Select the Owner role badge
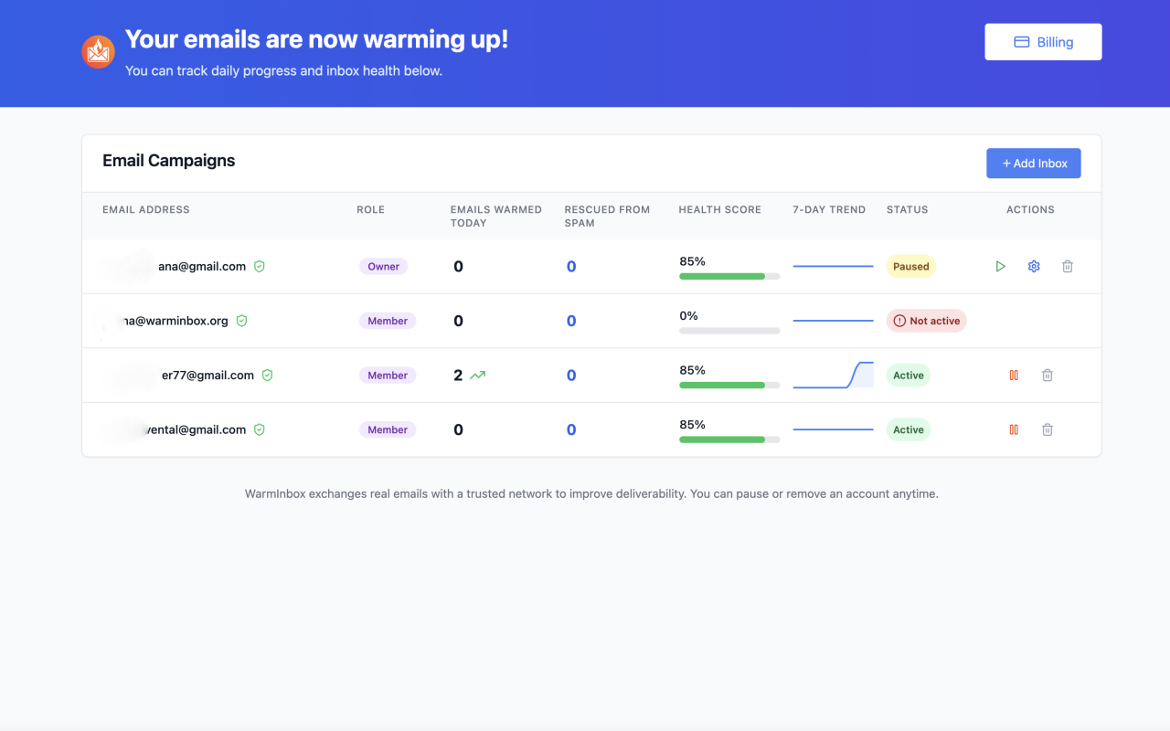 383,266
